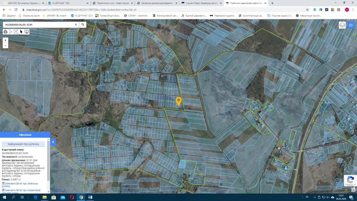
Task: Open СЕТАМ setam.net bookmark
Action: [x=137, y=16]
